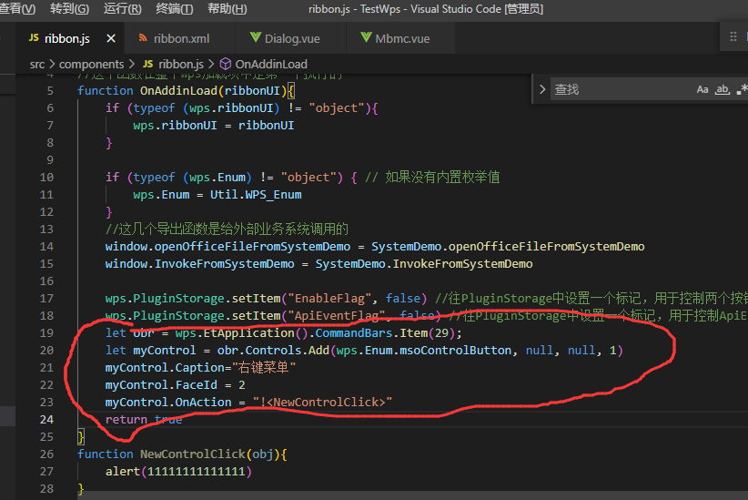The height and width of the screenshot is (500, 748).
Task: Open the Dialog.vue tab
Action: 290,39
